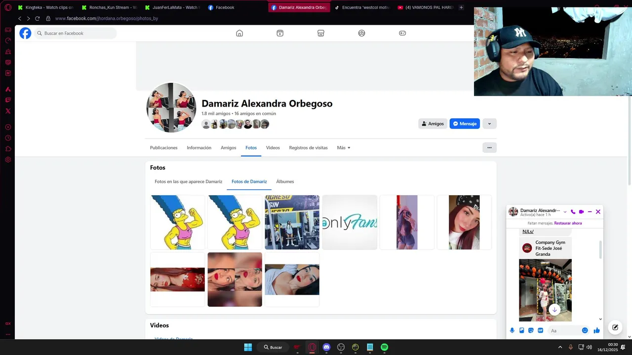The width and height of the screenshot is (632, 355).
Task: Click the Buscar en Facebook search field
Action: pos(75,33)
